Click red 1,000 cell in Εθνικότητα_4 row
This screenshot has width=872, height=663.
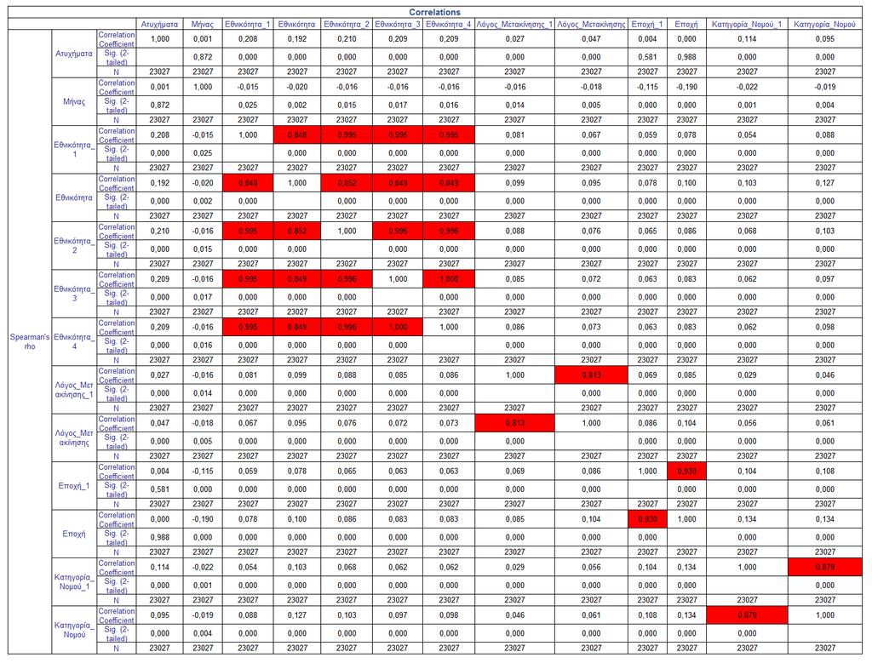click(x=398, y=327)
